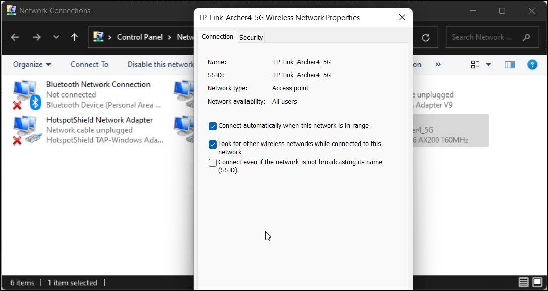Toggle Look for other wireless networks checkbox

point(213,144)
